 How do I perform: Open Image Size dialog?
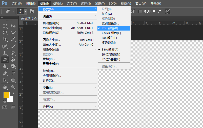tap(68, 40)
